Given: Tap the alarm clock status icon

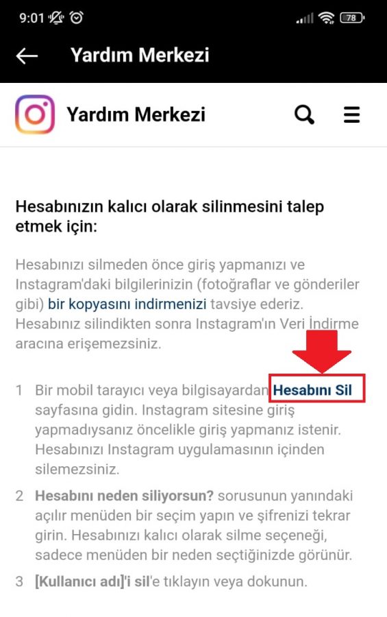Looking at the screenshot, I should (76, 17).
